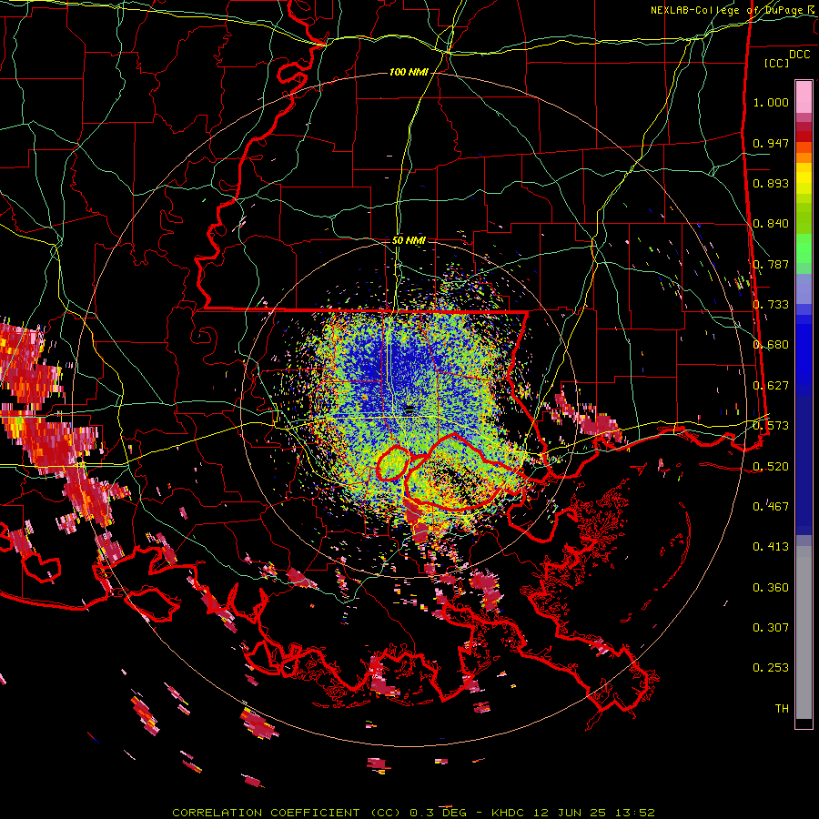Click the TH threshold label

click(782, 708)
